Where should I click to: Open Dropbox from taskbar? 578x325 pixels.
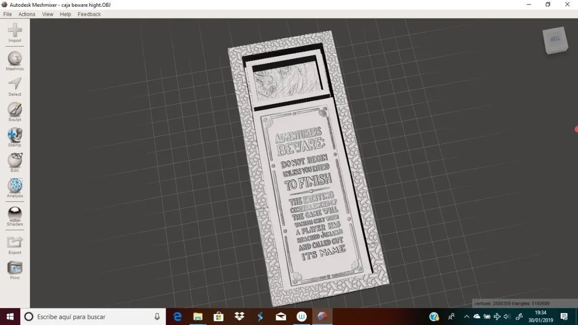[x=239, y=316]
